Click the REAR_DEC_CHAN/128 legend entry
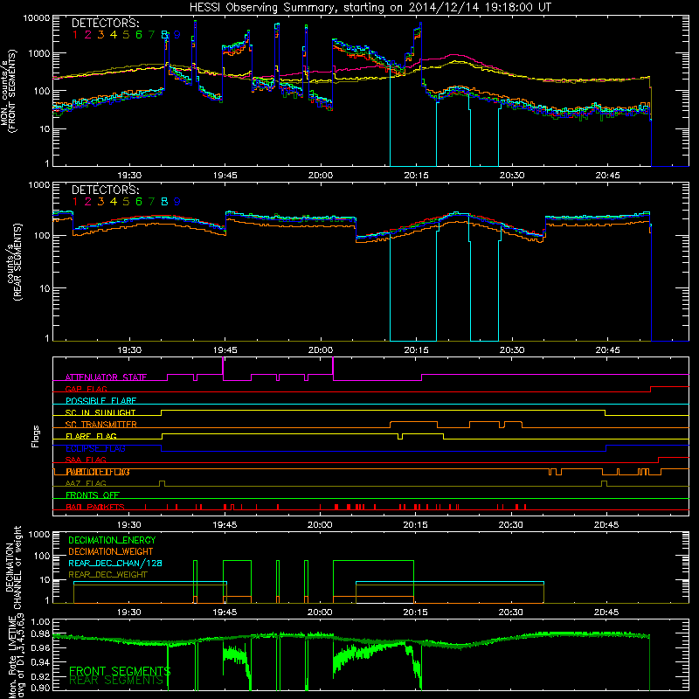 click(115, 564)
